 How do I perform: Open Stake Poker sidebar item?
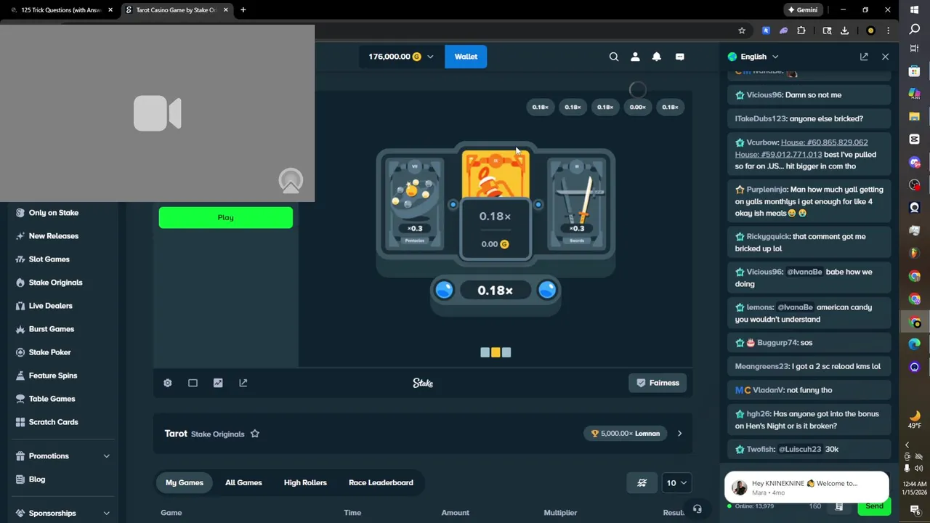pos(49,352)
